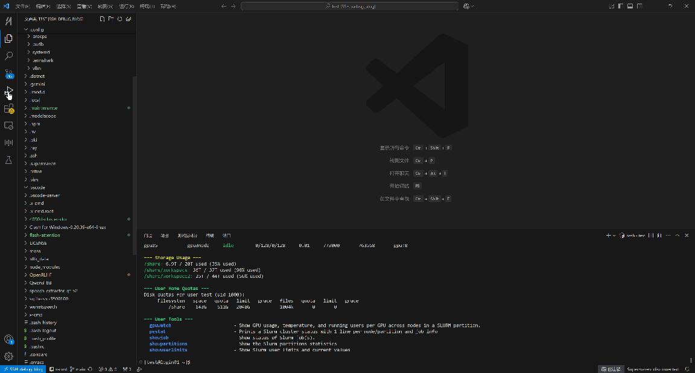695x373 pixels.
Task: Open the Manage settings gear icon
Action: tap(8, 356)
